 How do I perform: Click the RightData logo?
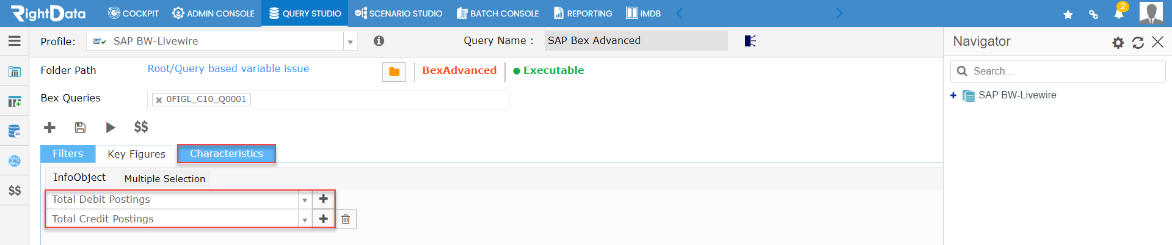(48, 13)
